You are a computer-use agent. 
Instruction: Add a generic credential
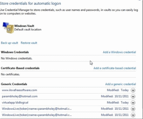tap(120, 84)
